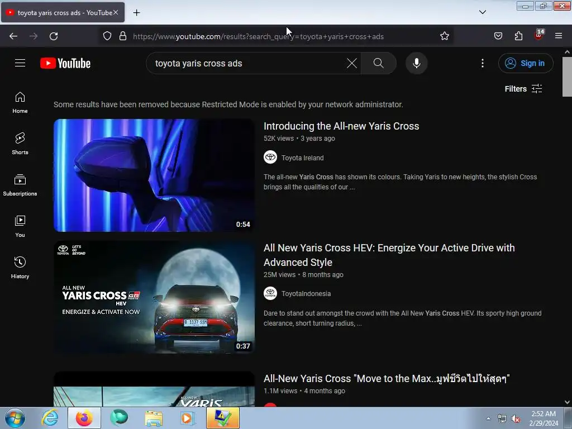Viewport: 572px width, 429px height.
Task: Open the Move to the Max video title
Action: click(x=387, y=379)
